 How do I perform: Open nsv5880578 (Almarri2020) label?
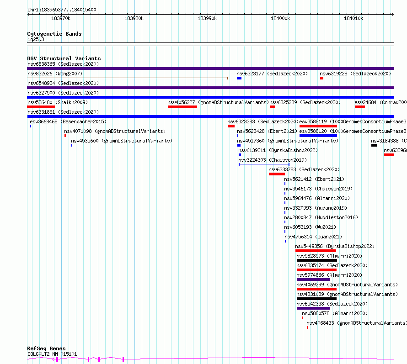point(335,313)
